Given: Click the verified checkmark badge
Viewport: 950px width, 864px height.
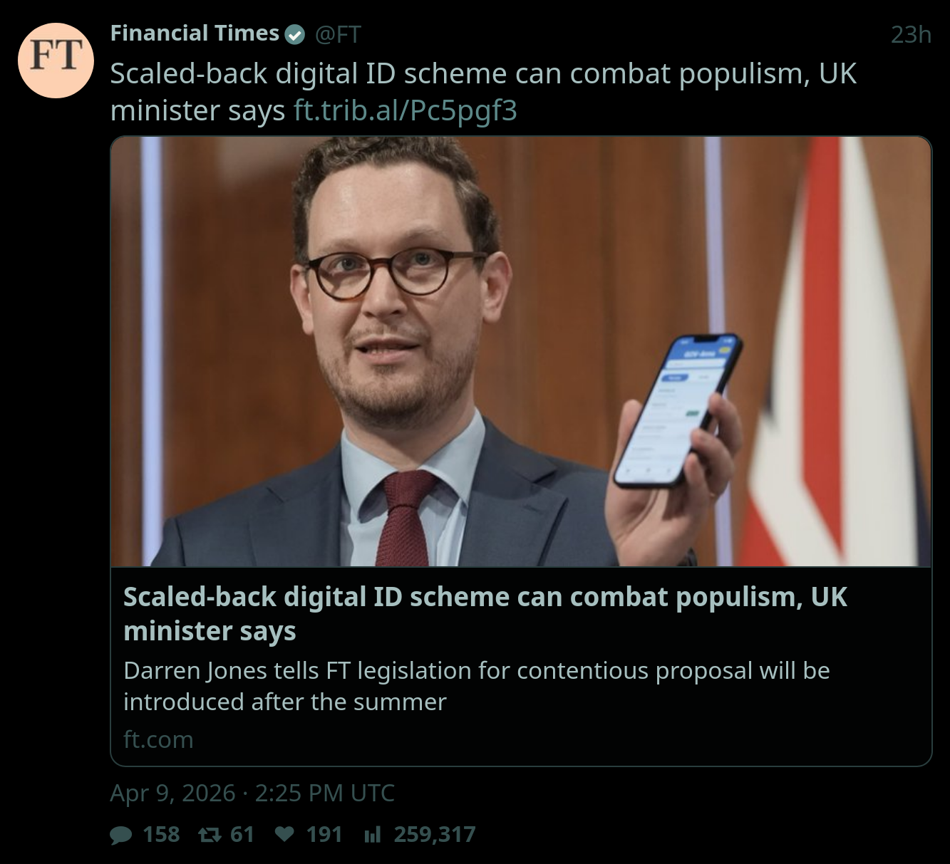Looking at the screenshot, I should click(x=295, y=34).
